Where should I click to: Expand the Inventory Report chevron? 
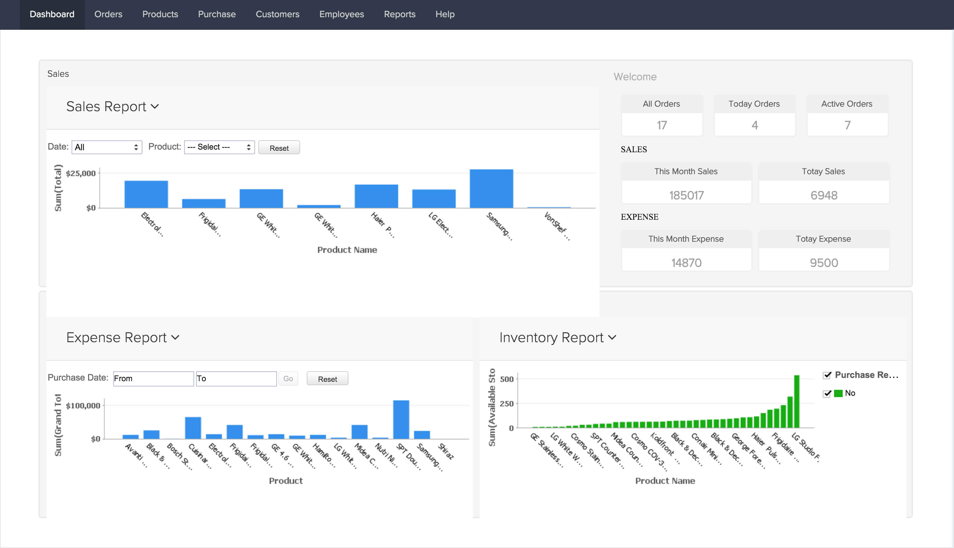point(612,338)
